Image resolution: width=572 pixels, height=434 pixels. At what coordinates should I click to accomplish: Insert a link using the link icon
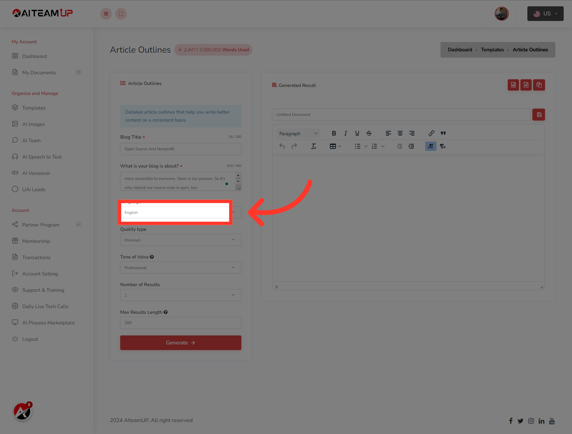tap(431, 133)
